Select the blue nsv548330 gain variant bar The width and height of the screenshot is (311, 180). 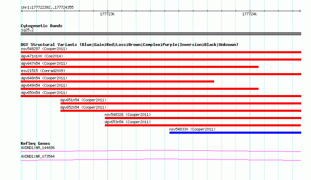coord(235,133)
